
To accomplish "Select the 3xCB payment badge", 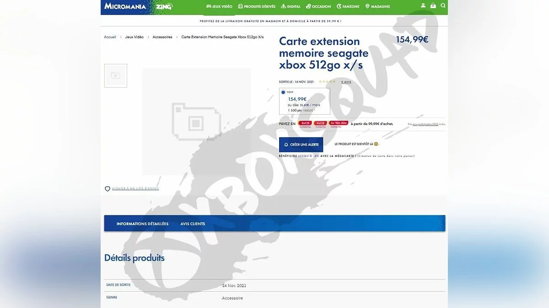I will tap(305, 123).
